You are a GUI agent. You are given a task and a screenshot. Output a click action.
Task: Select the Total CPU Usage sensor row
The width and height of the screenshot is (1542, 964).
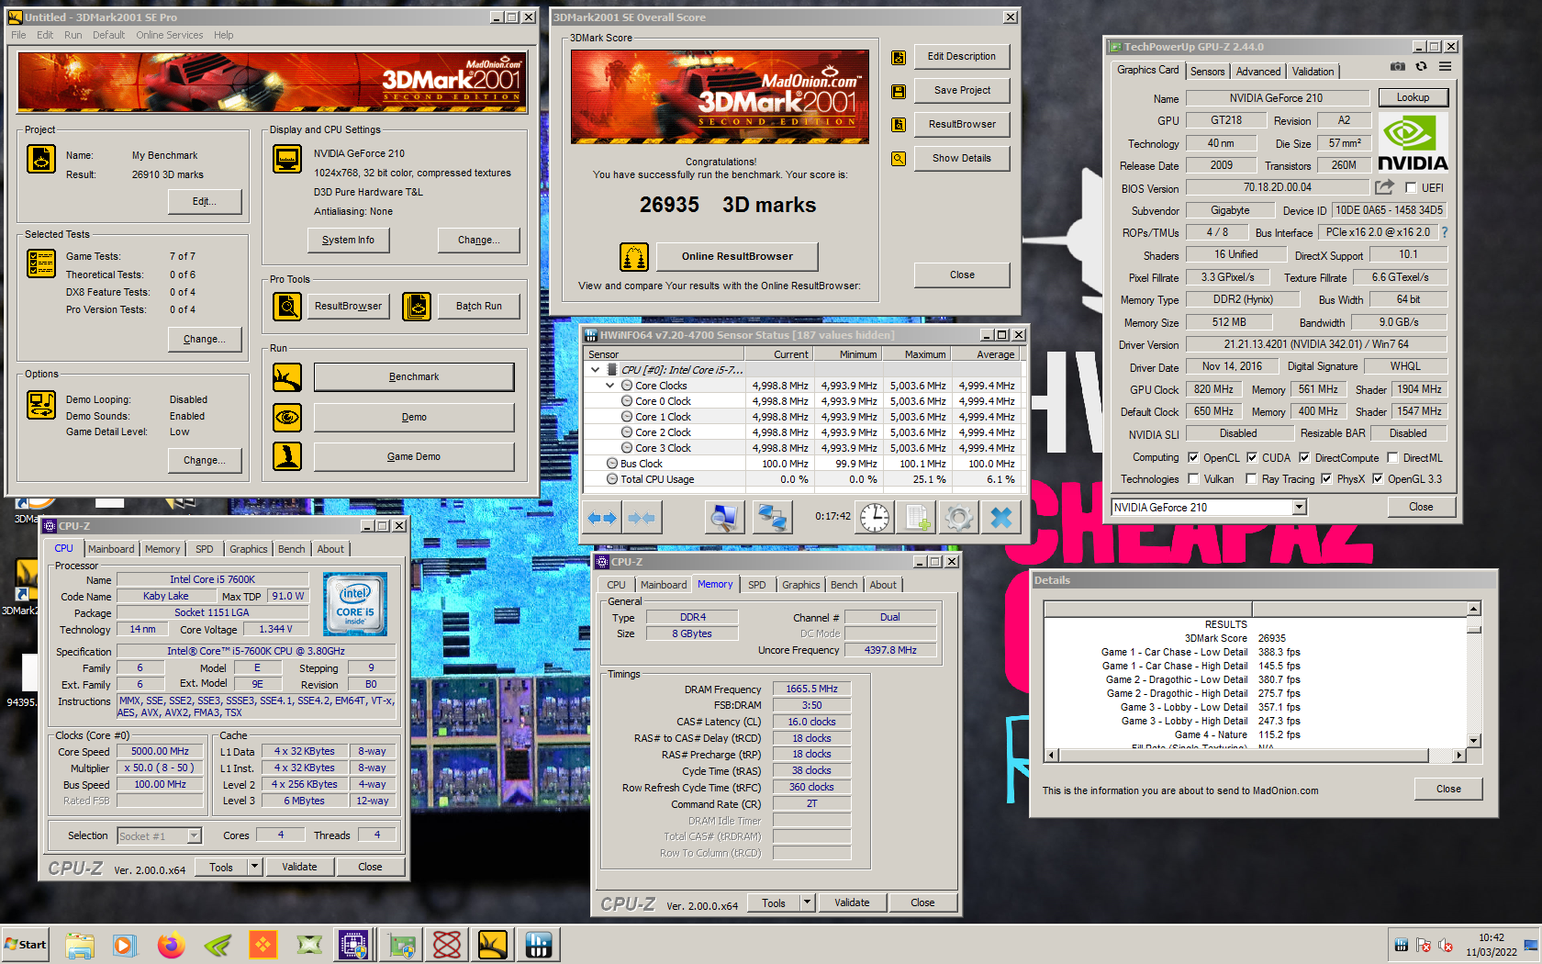803,479
